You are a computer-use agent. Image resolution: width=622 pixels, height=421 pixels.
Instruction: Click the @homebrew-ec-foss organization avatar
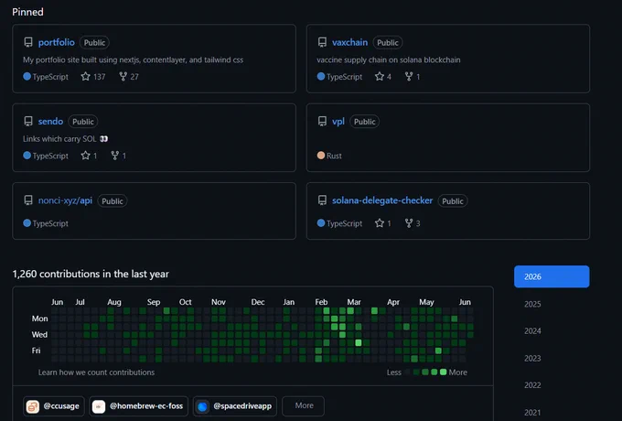(99, 406)
